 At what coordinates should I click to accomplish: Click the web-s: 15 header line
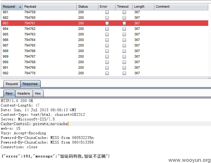(10, 128)
